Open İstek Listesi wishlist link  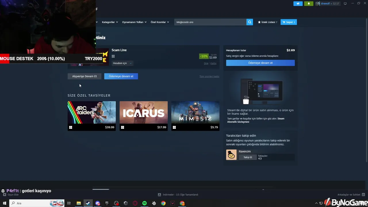point(268,22)
